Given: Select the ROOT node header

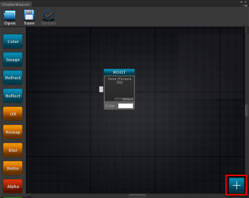Looking at the screenshot, I should tap(119, 72).
